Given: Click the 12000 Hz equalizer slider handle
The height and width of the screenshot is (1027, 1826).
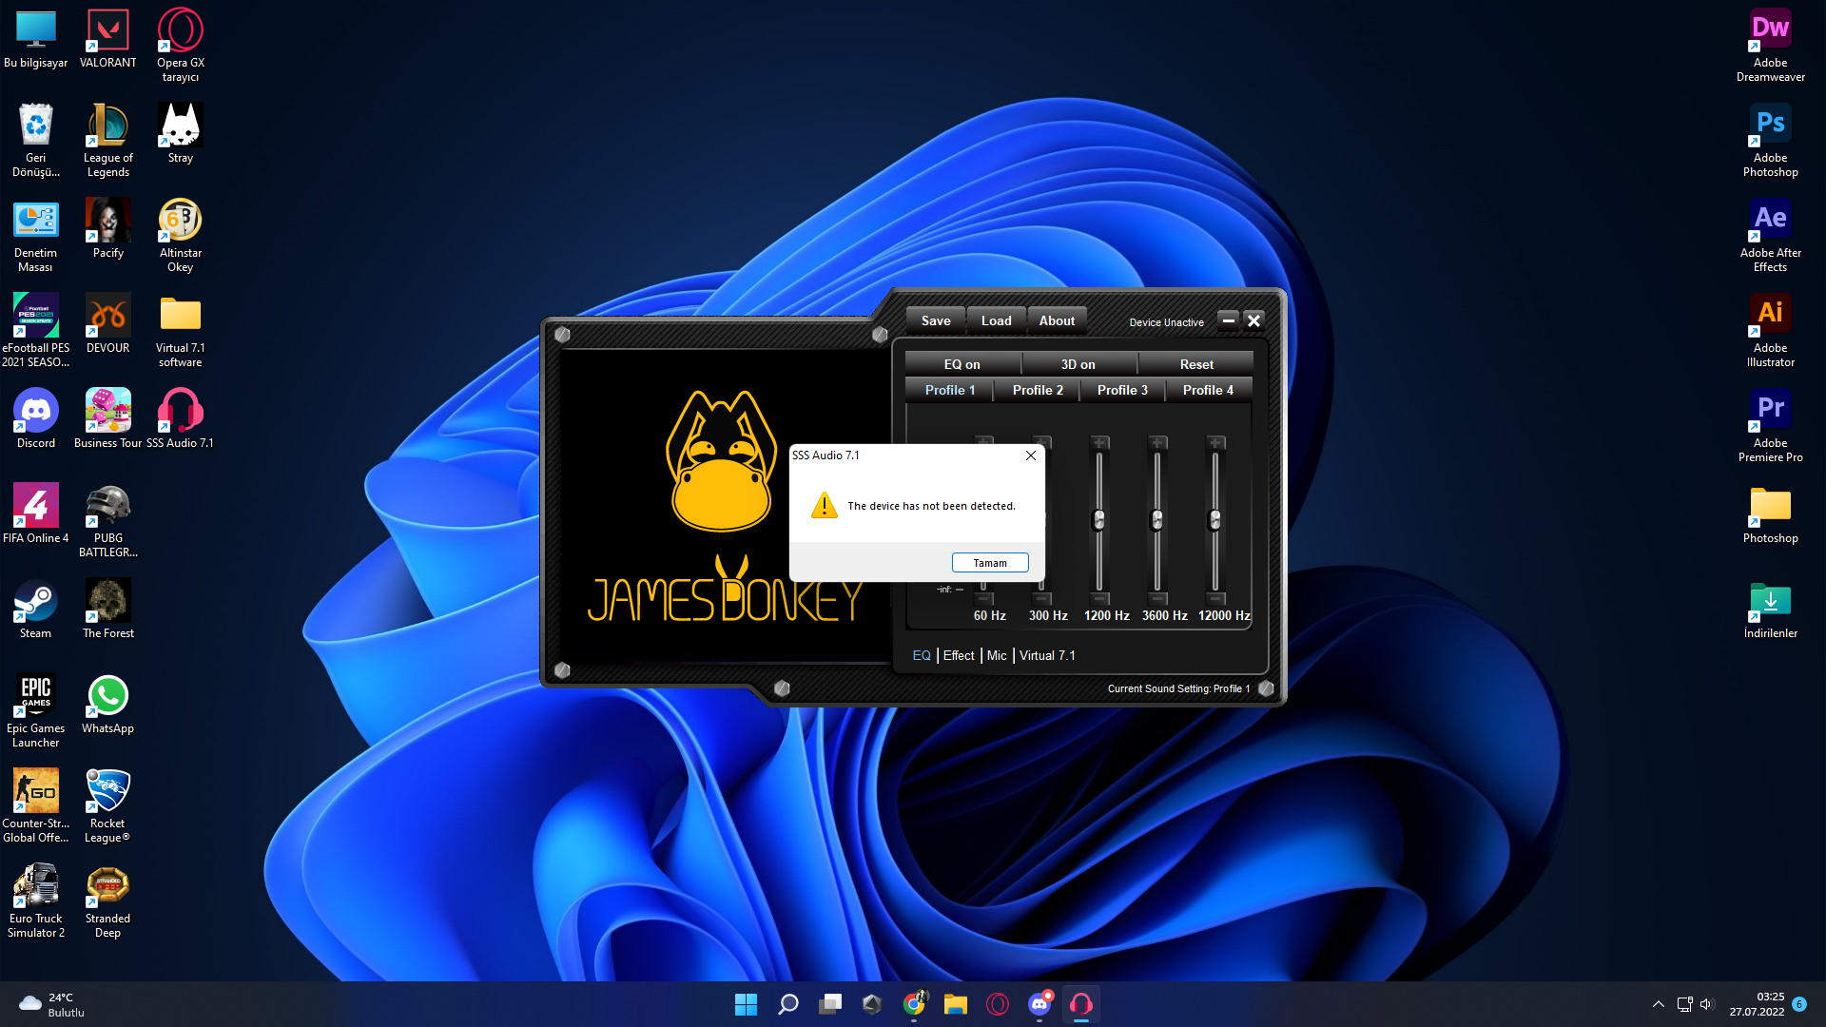Looking at the screenshot, I should point(1214,520).
